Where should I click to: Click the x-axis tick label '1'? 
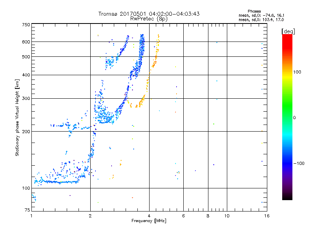pyautogui.click(x=31, y=216)
